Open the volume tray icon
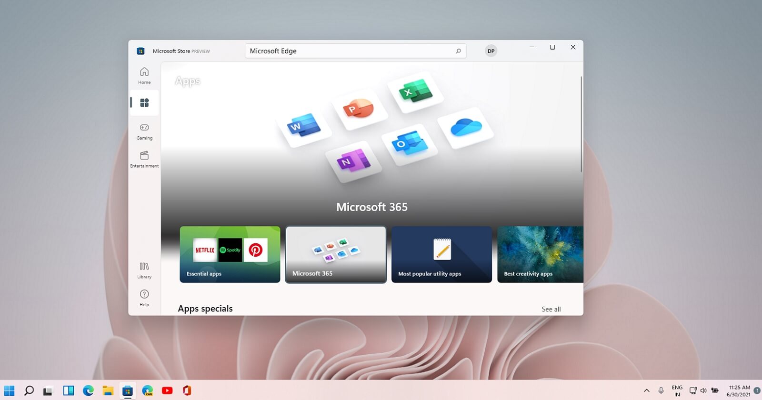Screen dimensions: 762x400 pos(703,390)
